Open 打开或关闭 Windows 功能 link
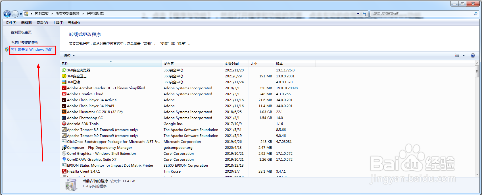 32,50
